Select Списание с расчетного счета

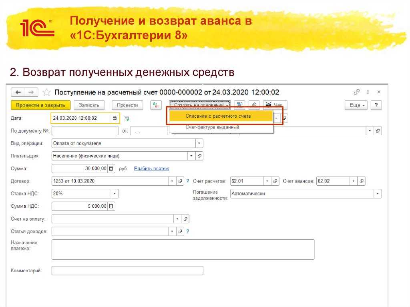pyautogui.click(x=221, y=116)
